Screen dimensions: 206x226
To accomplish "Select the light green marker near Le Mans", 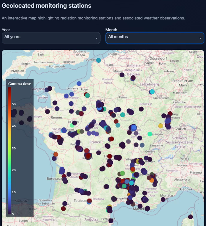I will pyautogui.click(x=72, y=125).
